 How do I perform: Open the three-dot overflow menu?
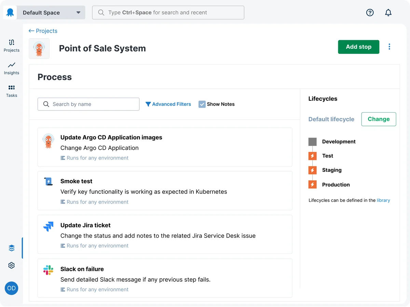(389, 47)
